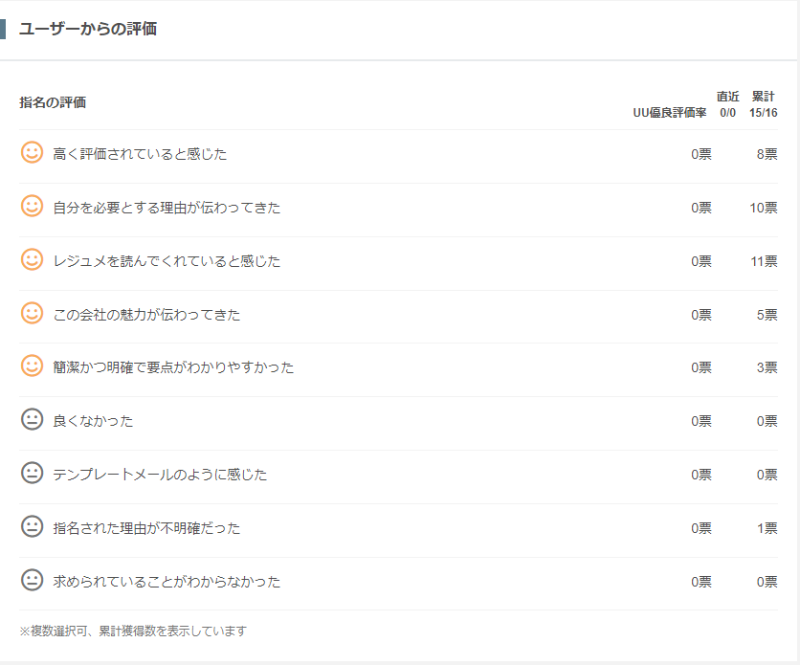The width and height of the screenshot is (800, 665).
Task: Click the 11票 cumulative count for レジュメ row
Action: click(x=764, y=261)
